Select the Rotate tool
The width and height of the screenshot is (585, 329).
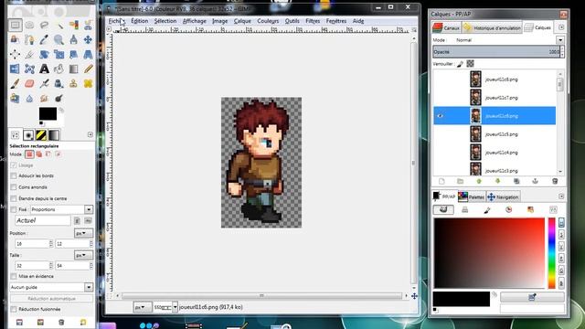point(44,55)
